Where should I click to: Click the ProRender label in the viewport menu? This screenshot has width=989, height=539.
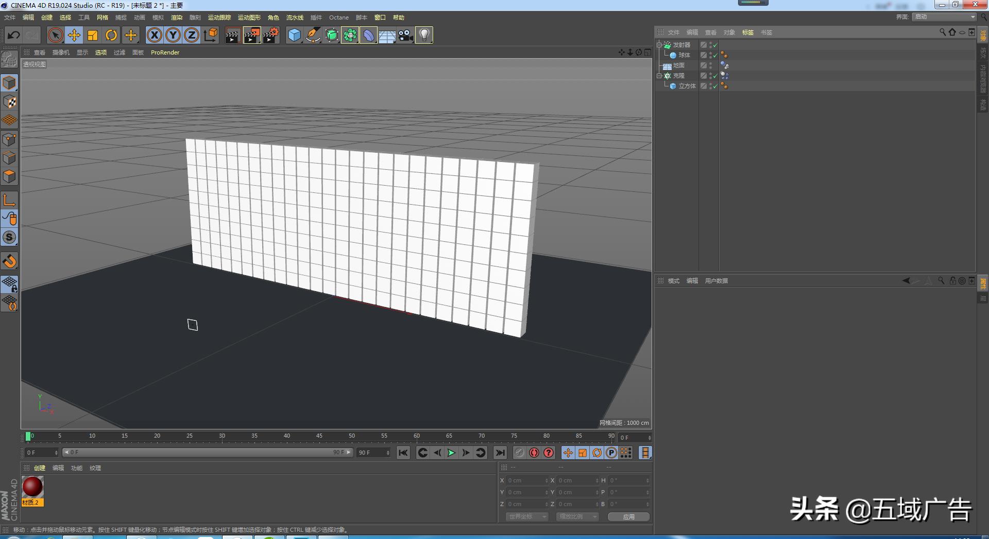165,52
